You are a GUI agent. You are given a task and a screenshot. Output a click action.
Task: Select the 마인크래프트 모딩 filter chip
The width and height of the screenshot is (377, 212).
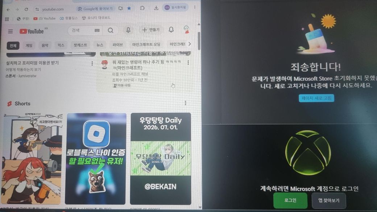(146, 44)
